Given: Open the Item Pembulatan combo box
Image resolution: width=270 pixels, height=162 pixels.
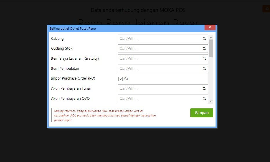Looking at the screenshot, I should (x=159, y=69).
